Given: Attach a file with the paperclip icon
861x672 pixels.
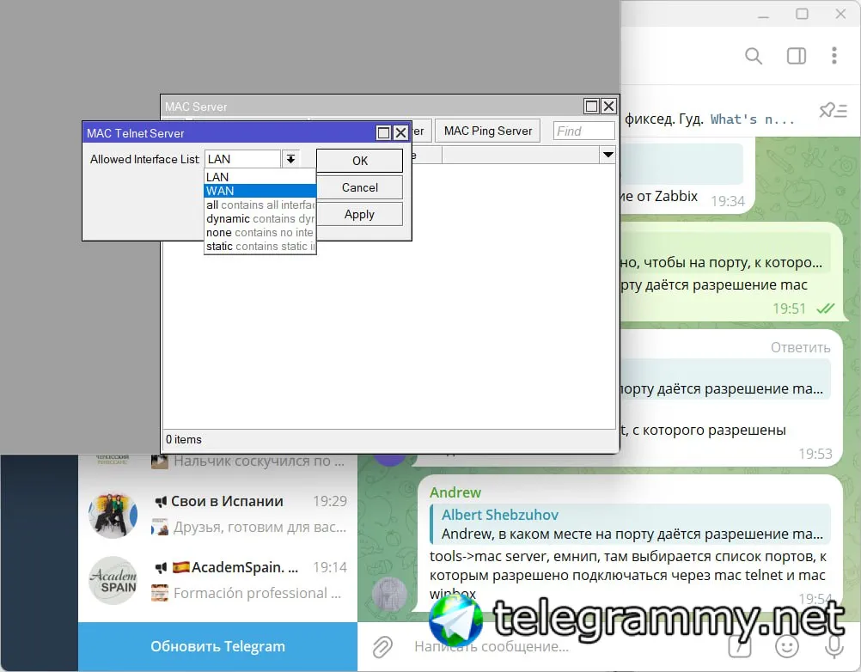Looking at the screenshot, I should pos(382,647).
